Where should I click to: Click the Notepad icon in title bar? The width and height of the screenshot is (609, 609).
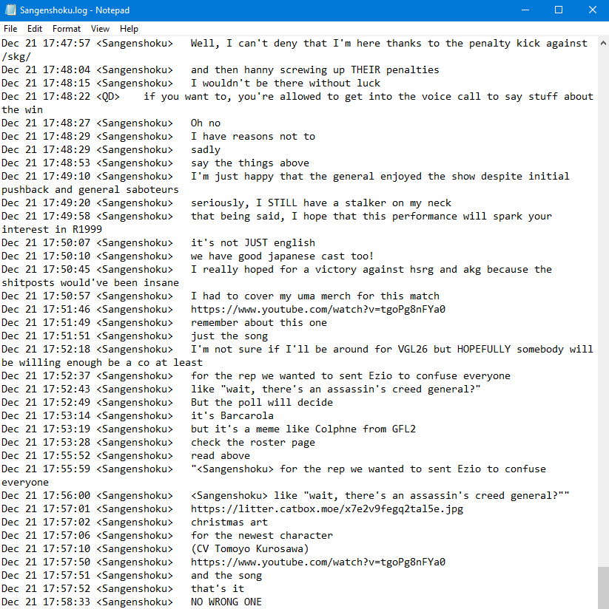(x=10, y=10)
